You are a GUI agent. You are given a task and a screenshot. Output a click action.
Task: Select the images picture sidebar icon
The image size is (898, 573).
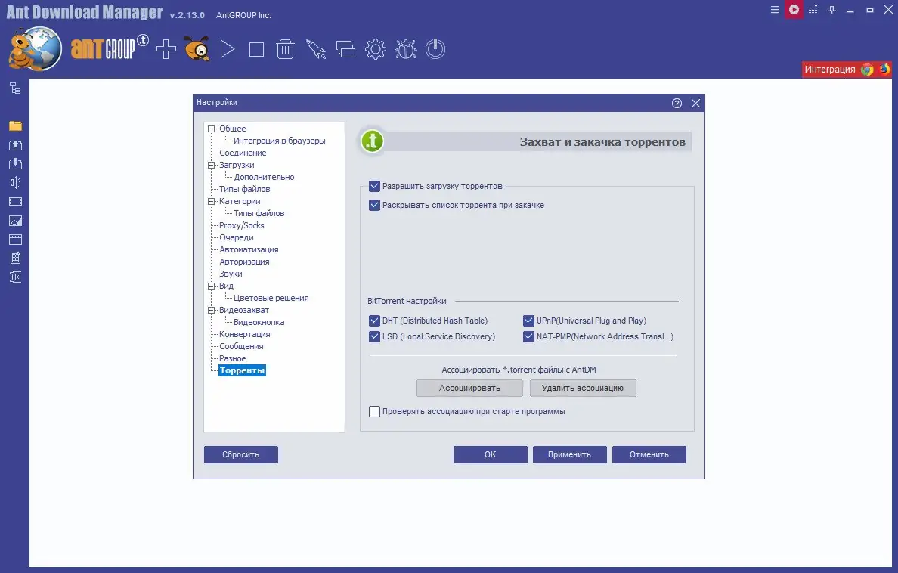point(15,221)
